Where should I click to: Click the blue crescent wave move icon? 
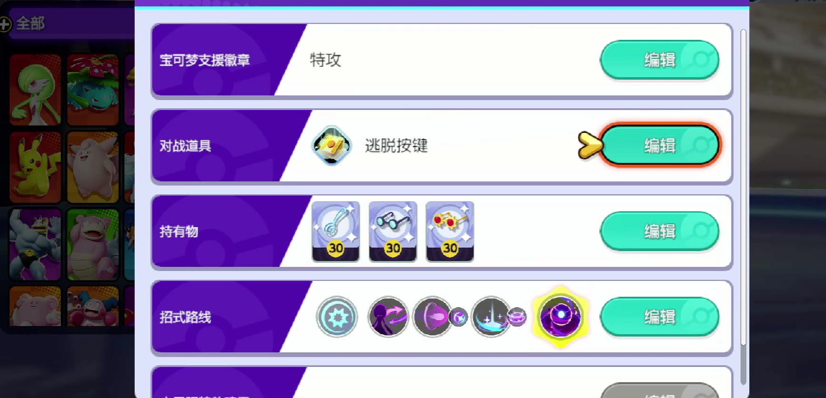[491, 317]
